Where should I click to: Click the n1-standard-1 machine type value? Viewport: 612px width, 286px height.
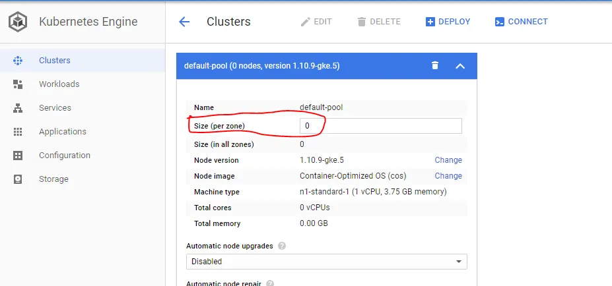pyautogui.click(x=373, y=192)
